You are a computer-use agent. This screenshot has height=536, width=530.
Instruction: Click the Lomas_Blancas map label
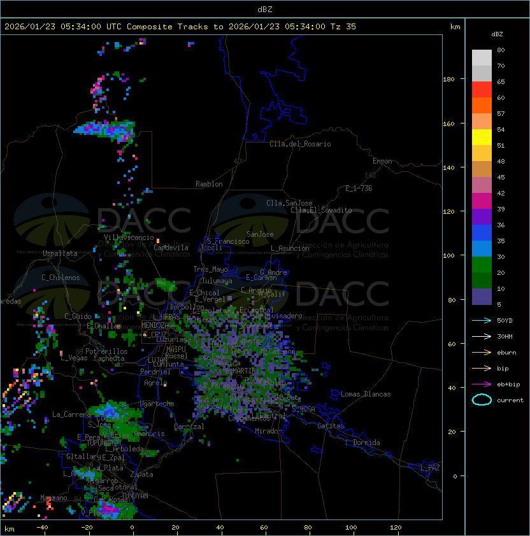[x=366, y=394]
